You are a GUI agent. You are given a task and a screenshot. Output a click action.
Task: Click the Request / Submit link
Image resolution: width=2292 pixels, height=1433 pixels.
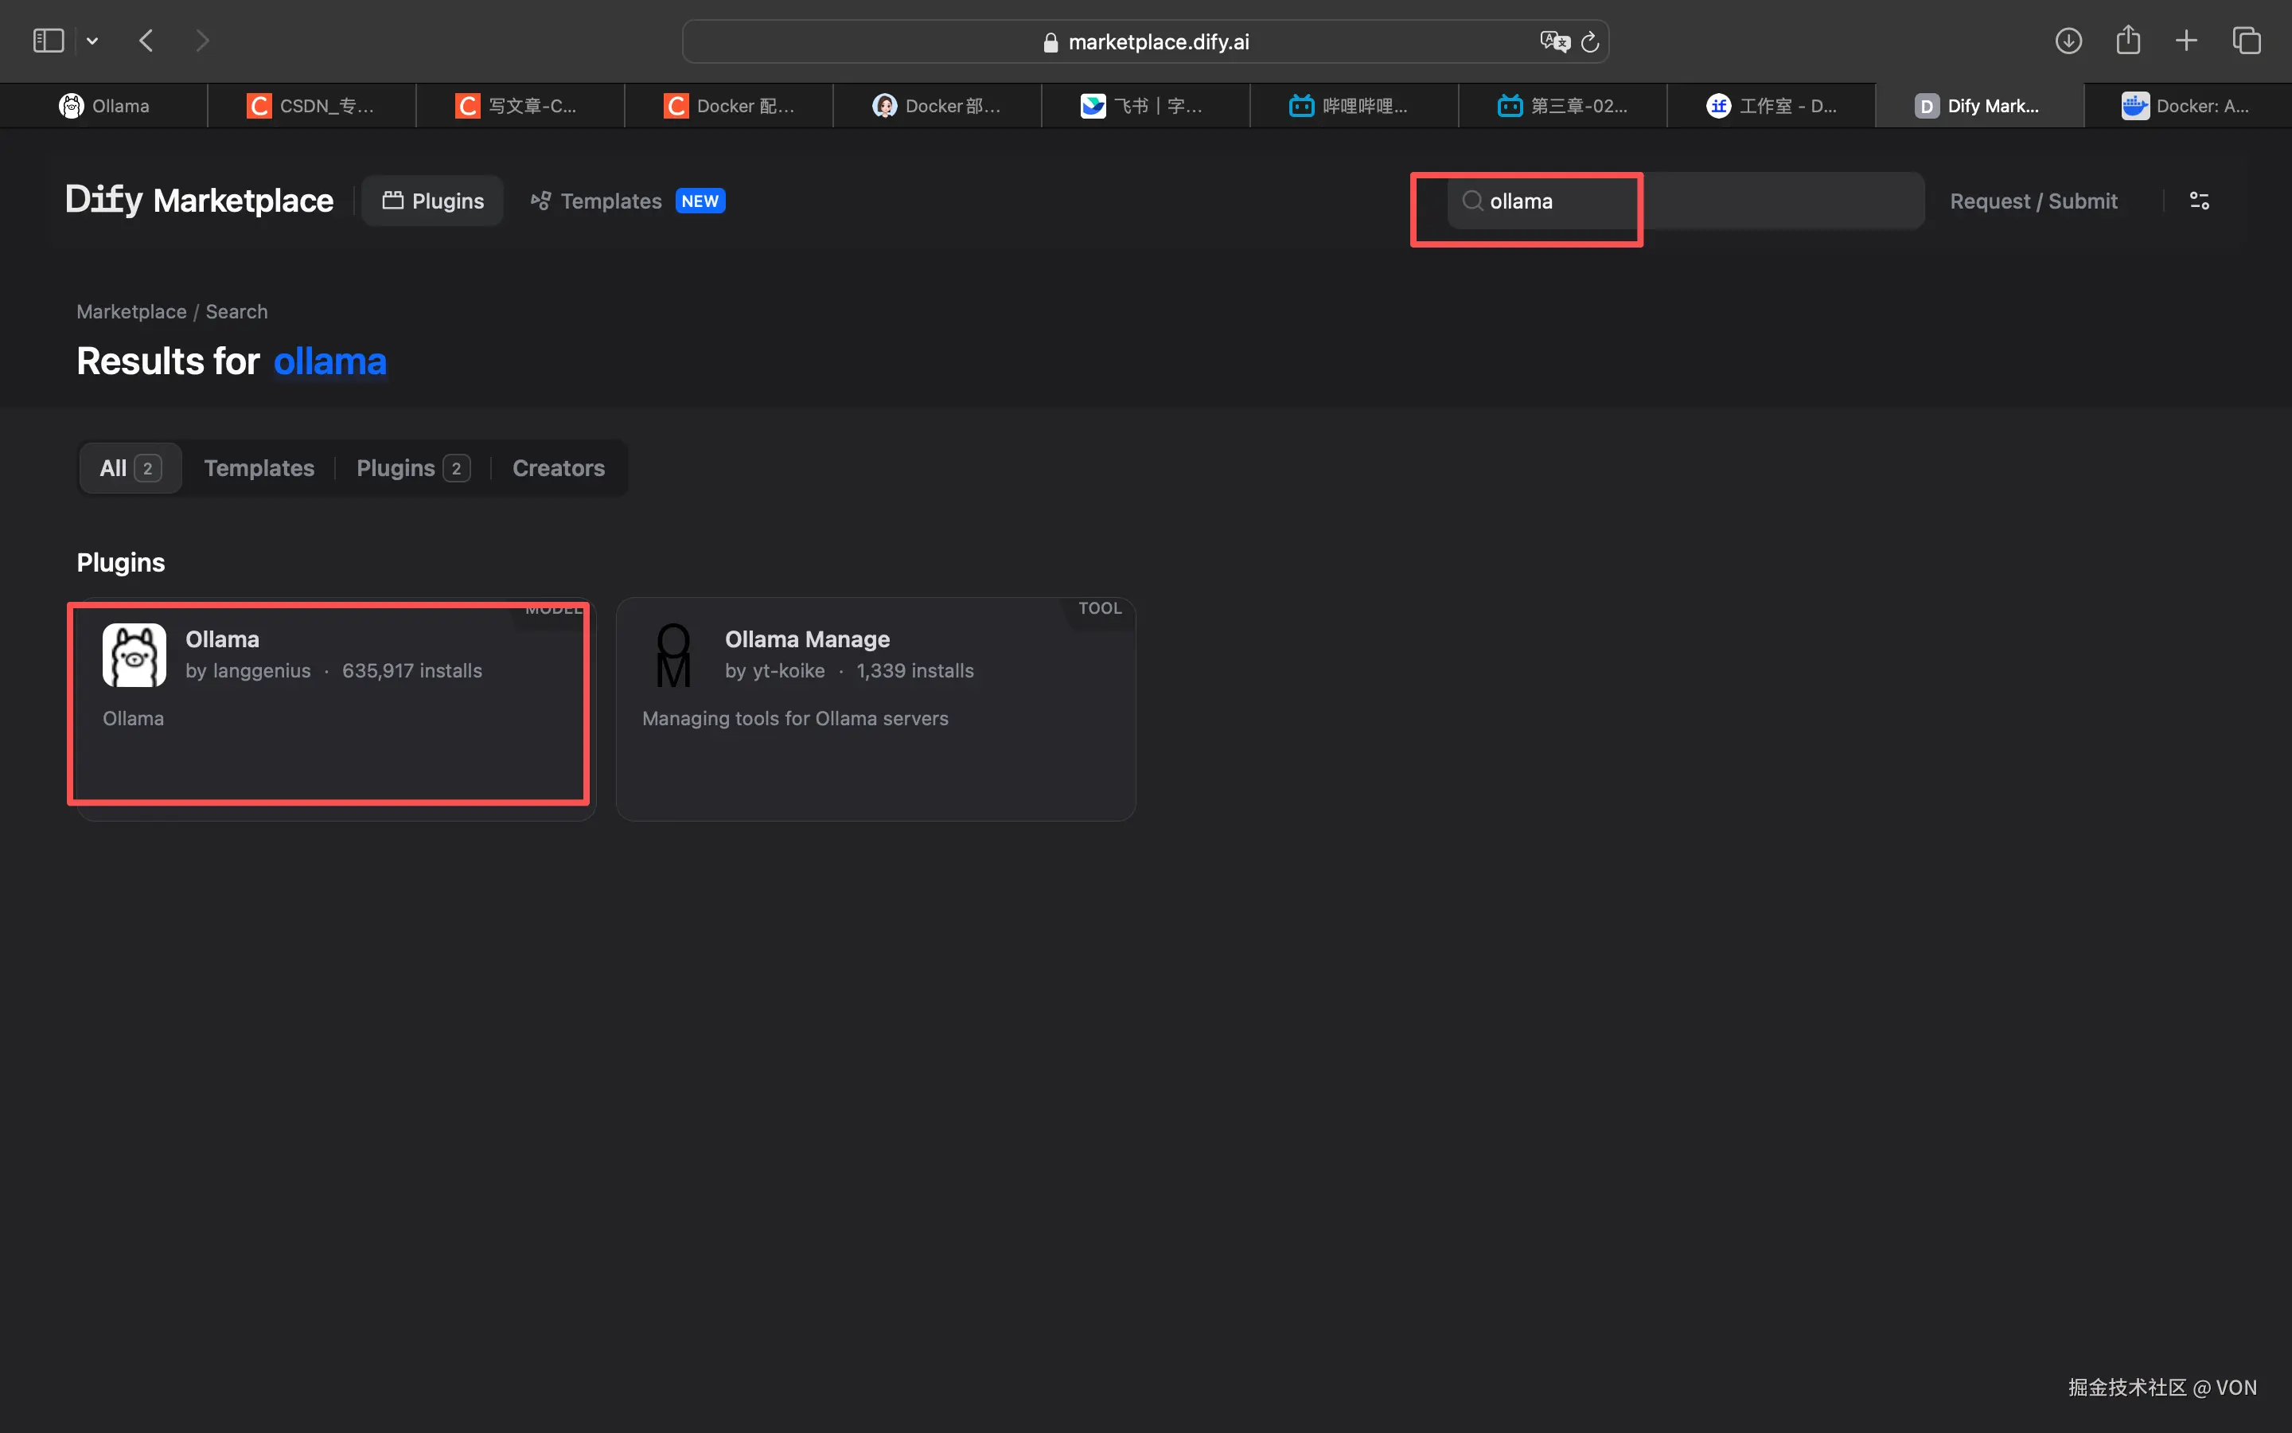tap(2033, 201)
